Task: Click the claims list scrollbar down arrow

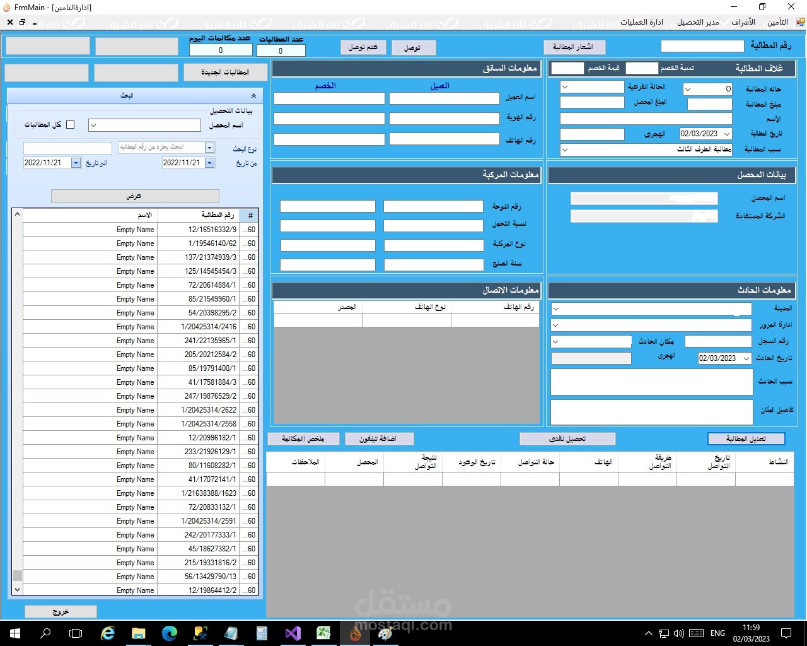Action: click(17, 590)
